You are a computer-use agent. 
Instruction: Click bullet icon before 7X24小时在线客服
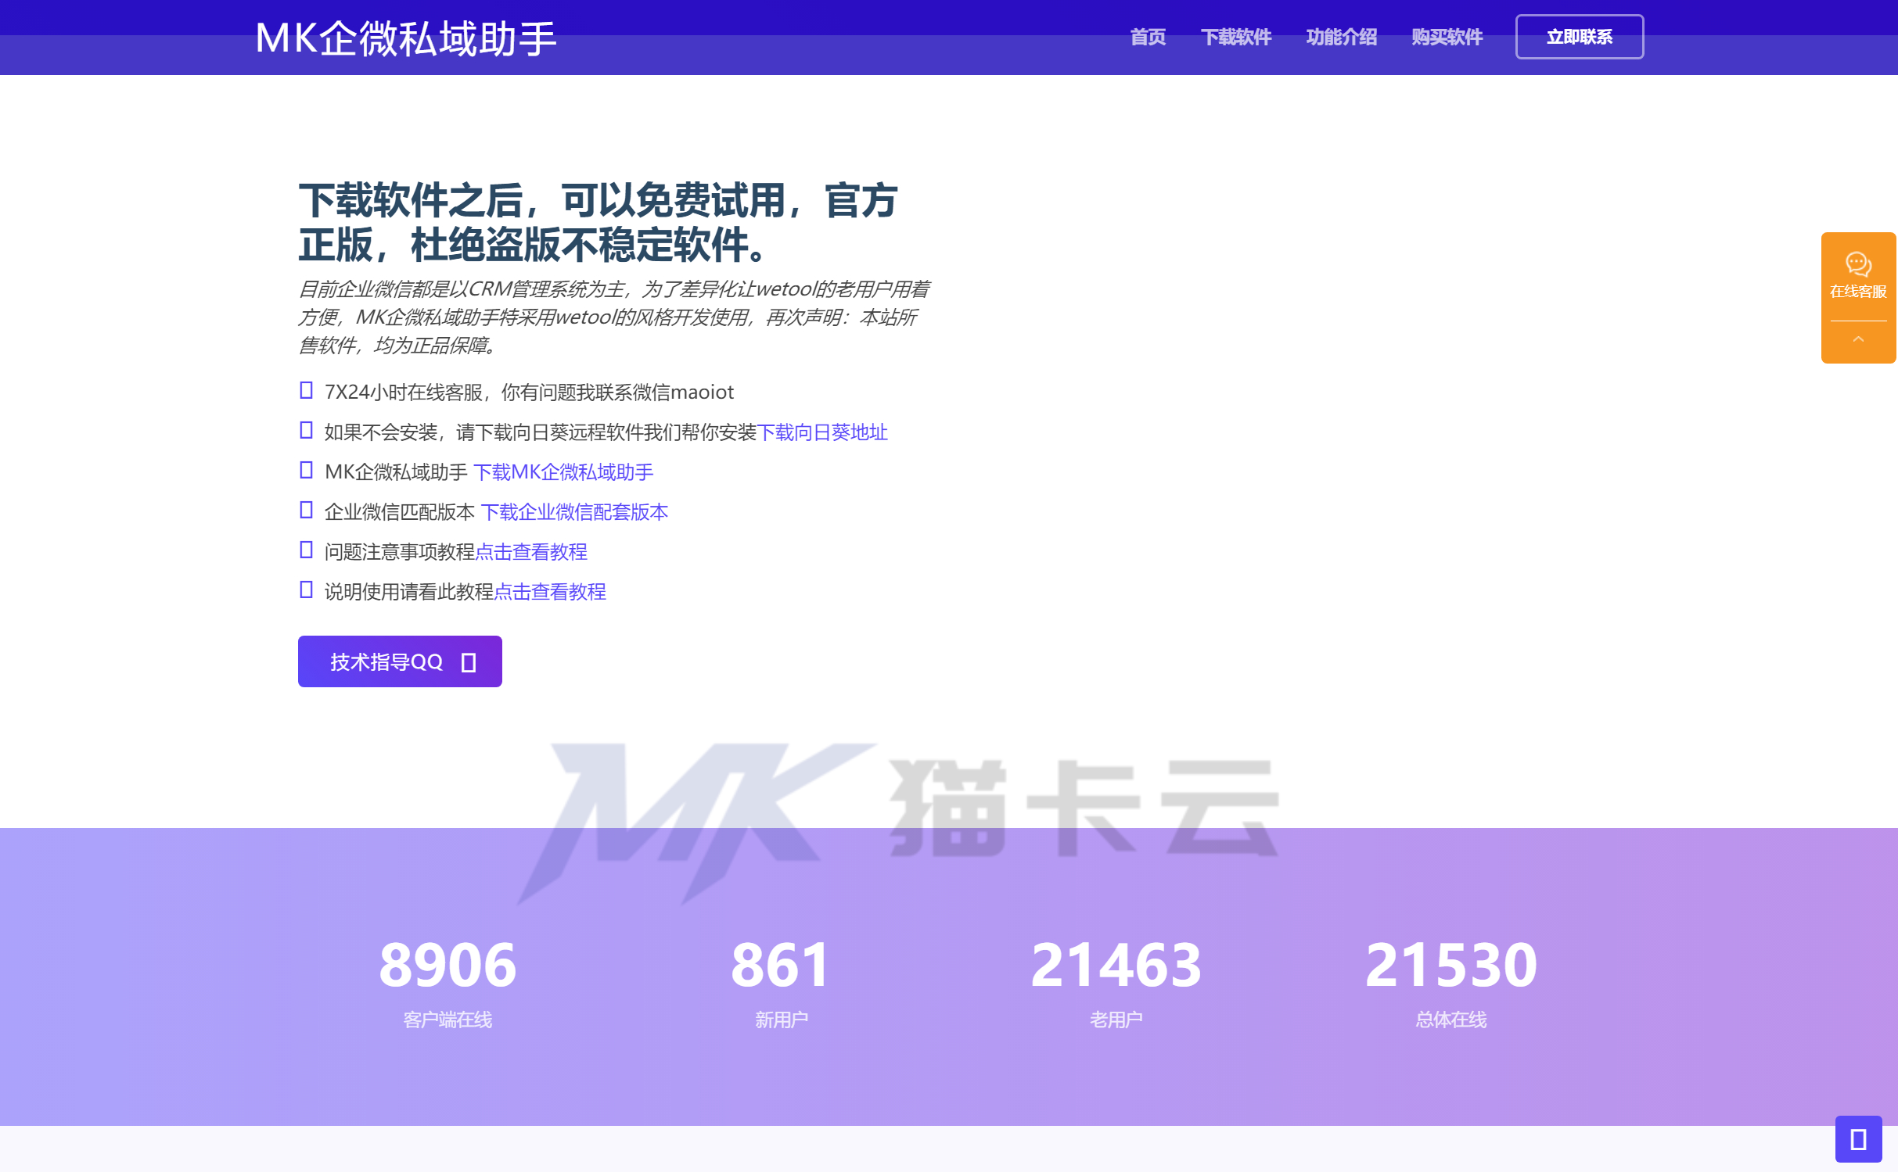click(307, 390)
